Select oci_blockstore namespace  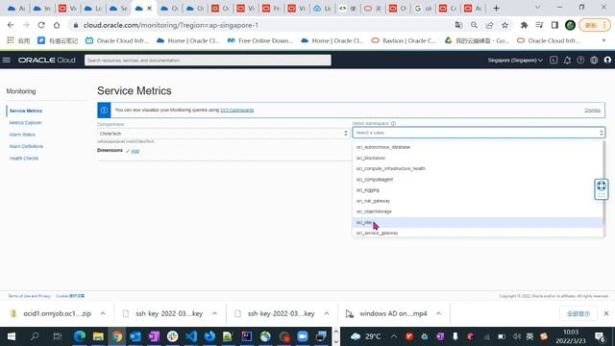(478, 158)
